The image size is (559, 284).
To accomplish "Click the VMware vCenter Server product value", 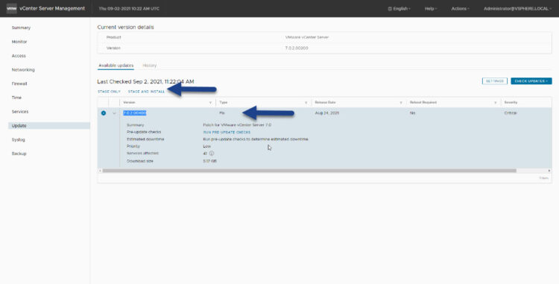I will [x=307, y=37].
